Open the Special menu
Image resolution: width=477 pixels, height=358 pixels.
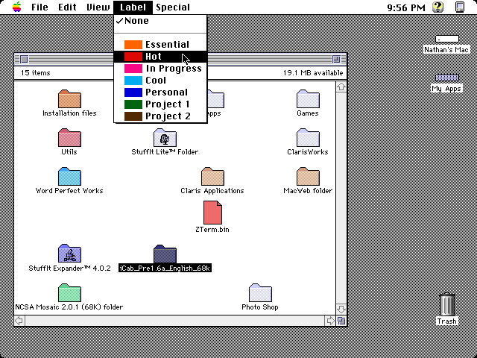(172, 7)
